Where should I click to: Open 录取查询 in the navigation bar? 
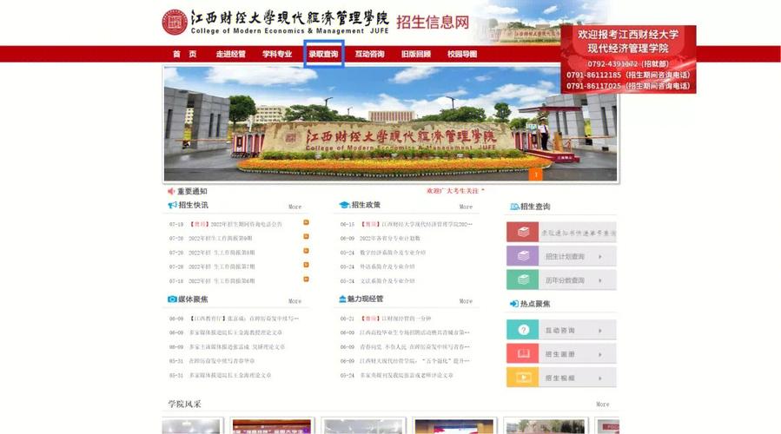(323, 54)
